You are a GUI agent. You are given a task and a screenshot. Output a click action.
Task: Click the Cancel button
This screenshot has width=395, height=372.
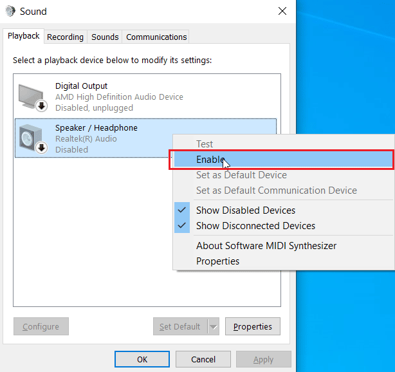tap(203, 359)
